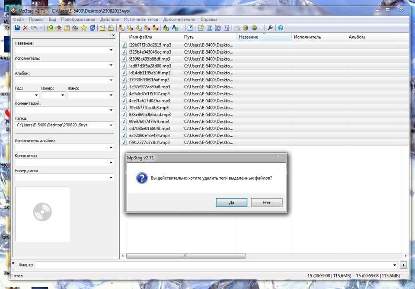The image size is (415, 289).
Task: Expand the Номер dropdown
Action: 63,95
